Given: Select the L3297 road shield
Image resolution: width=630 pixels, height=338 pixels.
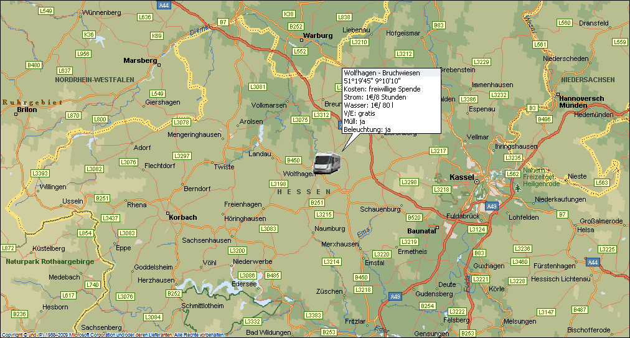Looking at the screenshot, I should tap(182, 156).
